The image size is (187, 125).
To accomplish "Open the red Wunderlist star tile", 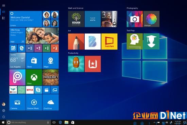I will click(x=92, y=64).
